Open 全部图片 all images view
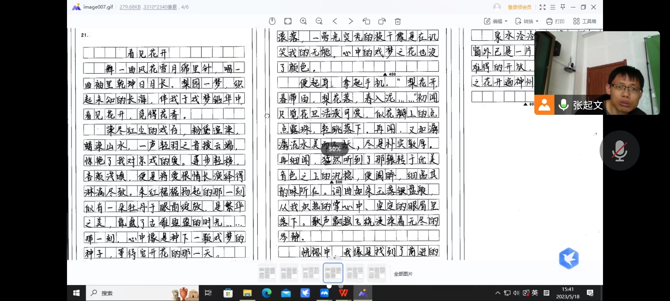This screenshot has height=301, width=670. pyautogui.click(x=403, y=274)
